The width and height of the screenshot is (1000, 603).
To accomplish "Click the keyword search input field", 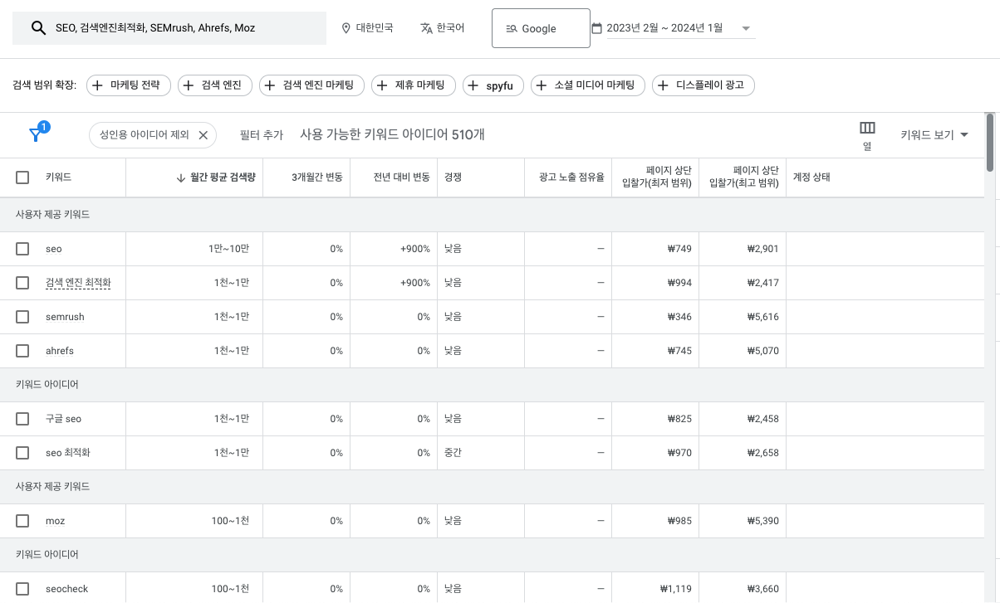I will pos(183,28).
